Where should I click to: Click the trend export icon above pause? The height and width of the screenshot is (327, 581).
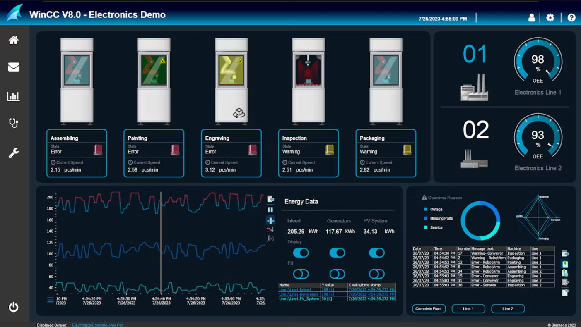270,199
